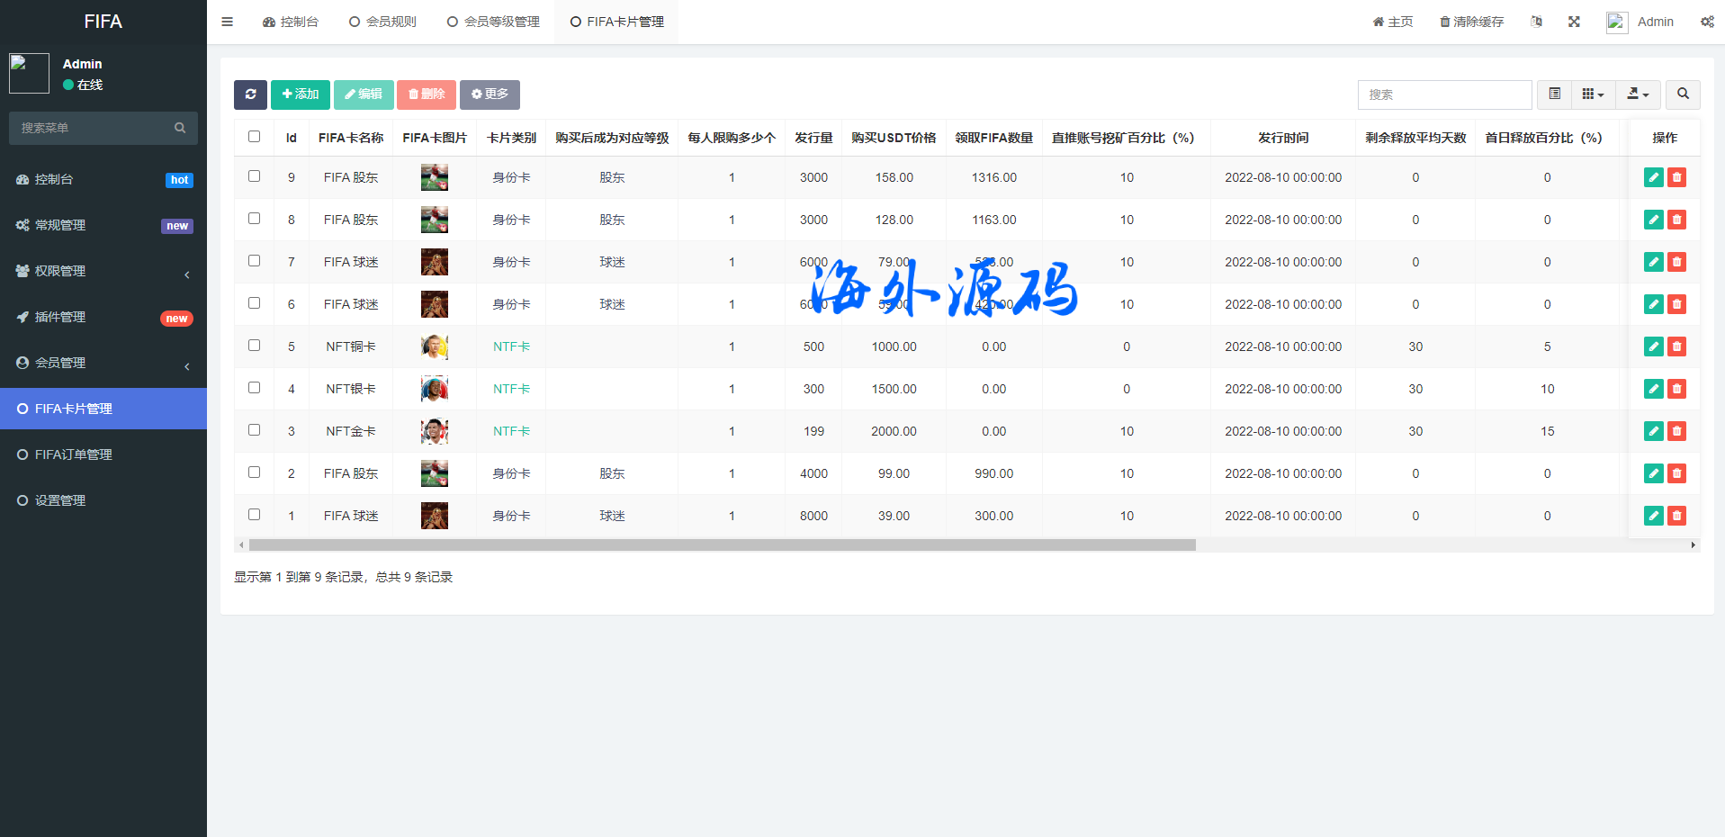
Task: Click the horizontal table scrollbar
Action: coord(722,544)
